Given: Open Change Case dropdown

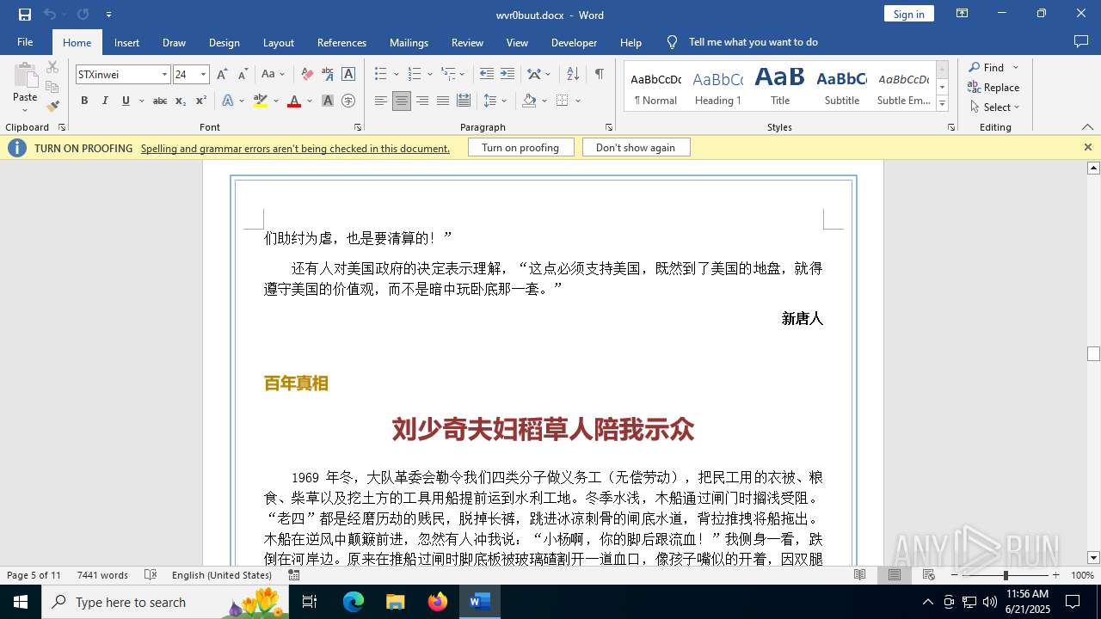Looking at the screenshot, I should click(x=273, y=75).
